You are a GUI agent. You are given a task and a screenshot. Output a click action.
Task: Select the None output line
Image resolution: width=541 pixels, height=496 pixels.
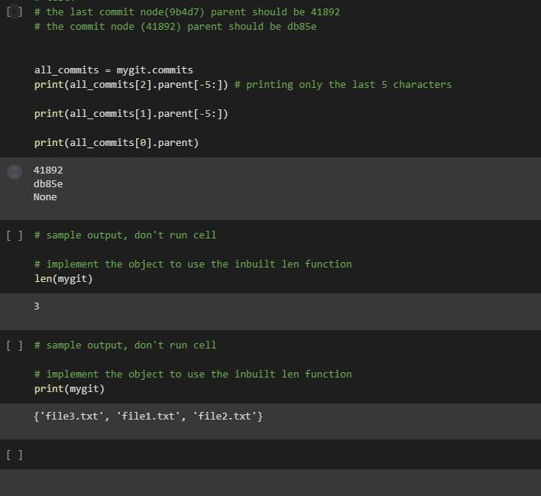pyautogui.click(x=45, y=197)
